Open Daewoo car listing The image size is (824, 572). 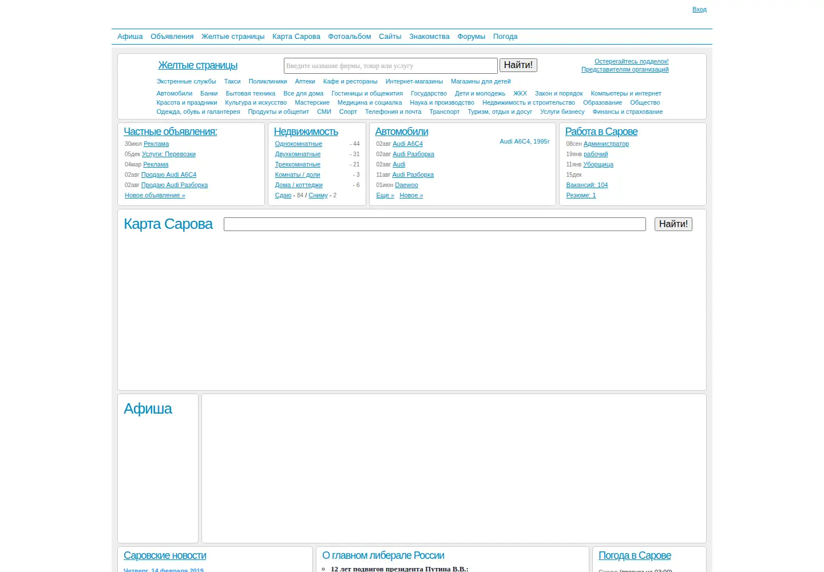tap(406, 185)
